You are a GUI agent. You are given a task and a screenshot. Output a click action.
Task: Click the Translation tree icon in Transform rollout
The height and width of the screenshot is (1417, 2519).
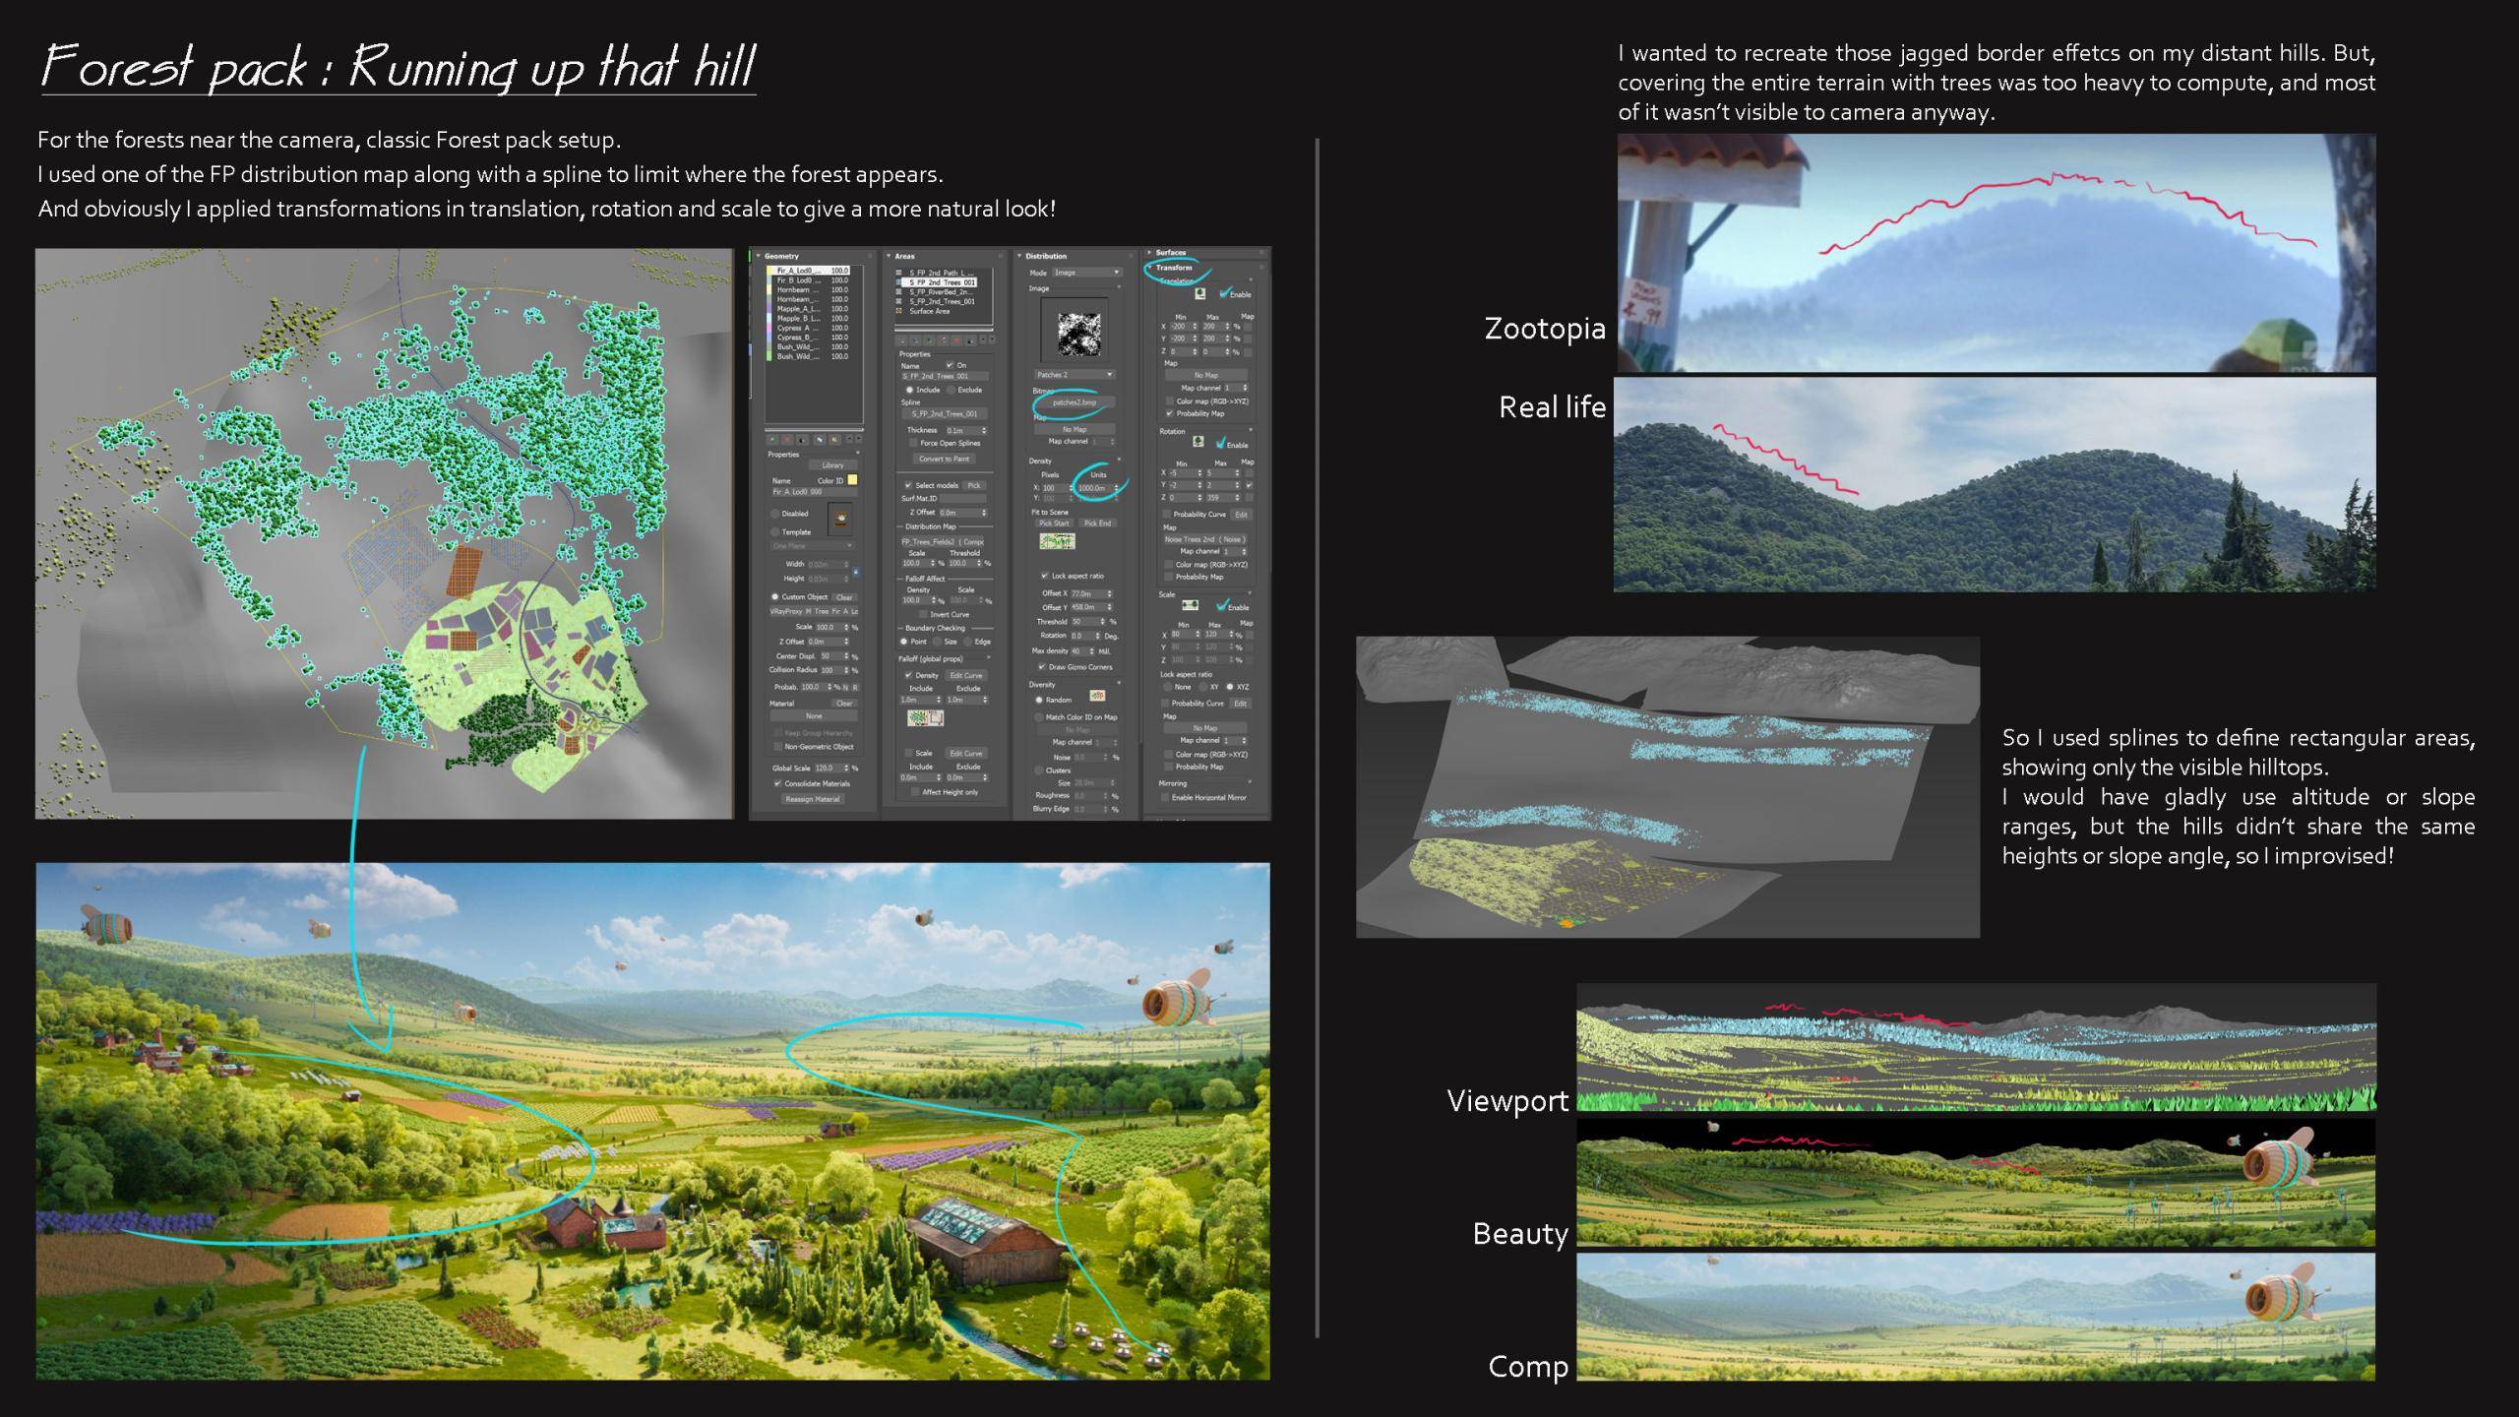pos(1200,293)
